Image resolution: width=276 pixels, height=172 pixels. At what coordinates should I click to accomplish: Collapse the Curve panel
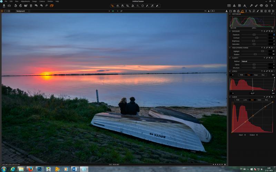tap(230, 97)
